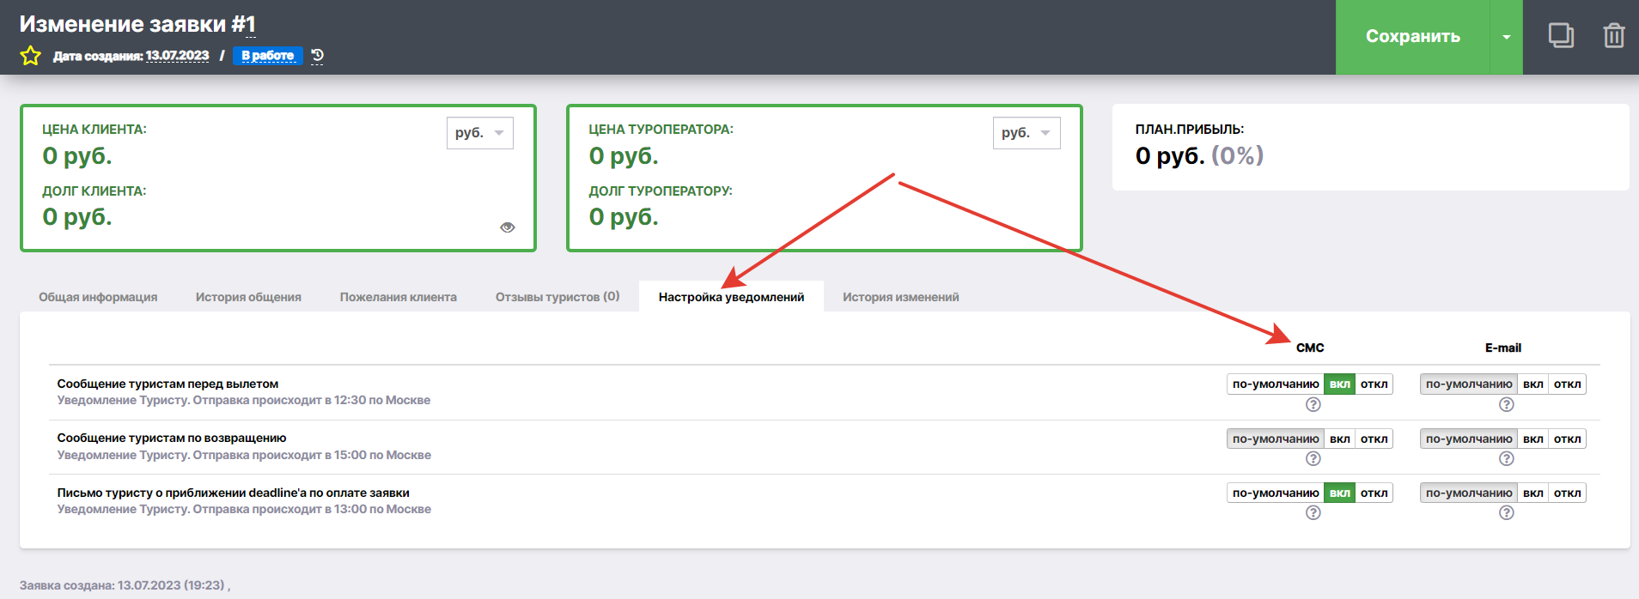Click creation date 13.07.2023 link
The width and height of the screenshot is (1639, 599).
point(177,56)
